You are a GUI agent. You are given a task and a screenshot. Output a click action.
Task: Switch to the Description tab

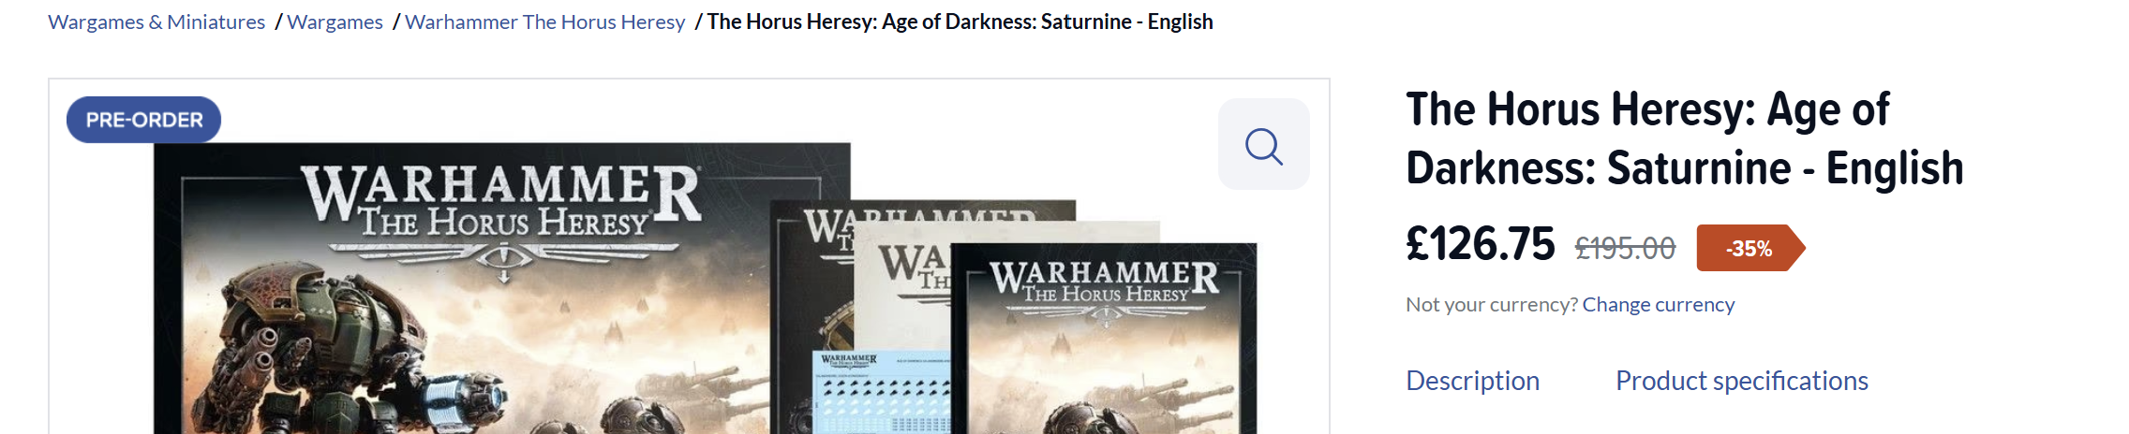[1472, 381]
